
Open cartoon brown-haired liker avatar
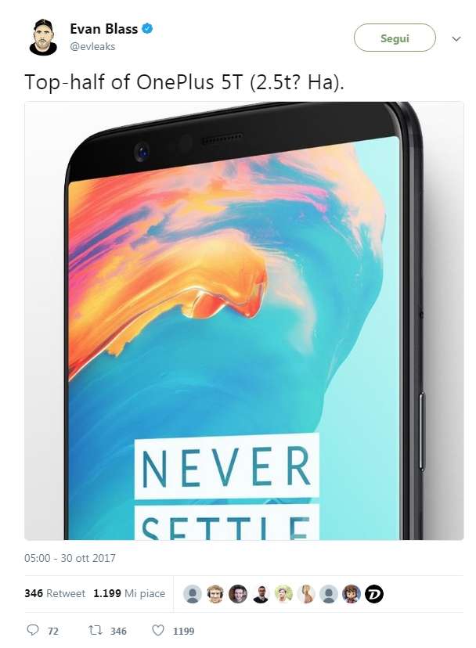coord(351,594)
